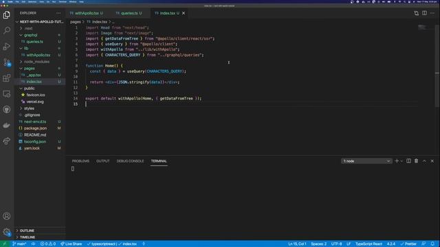Open the Manage gear icon
Image resolution: width=440 pixels, height=247 pixels.
[x=6, y=232]
